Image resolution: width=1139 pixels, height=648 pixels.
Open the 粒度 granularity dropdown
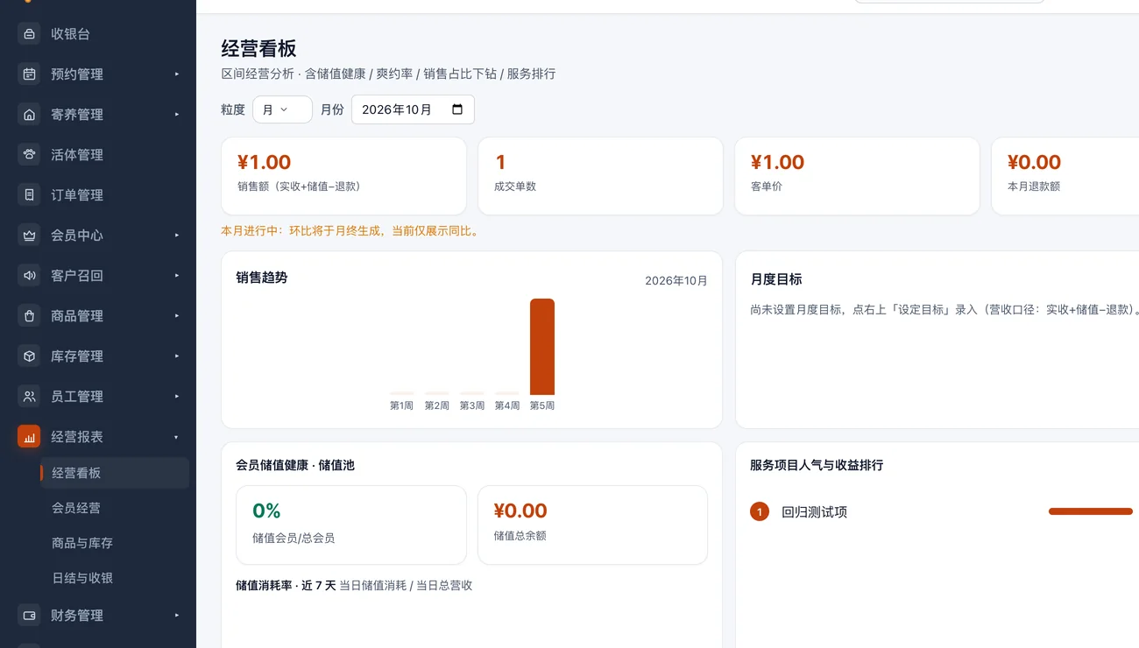click(x=282, y=109)
